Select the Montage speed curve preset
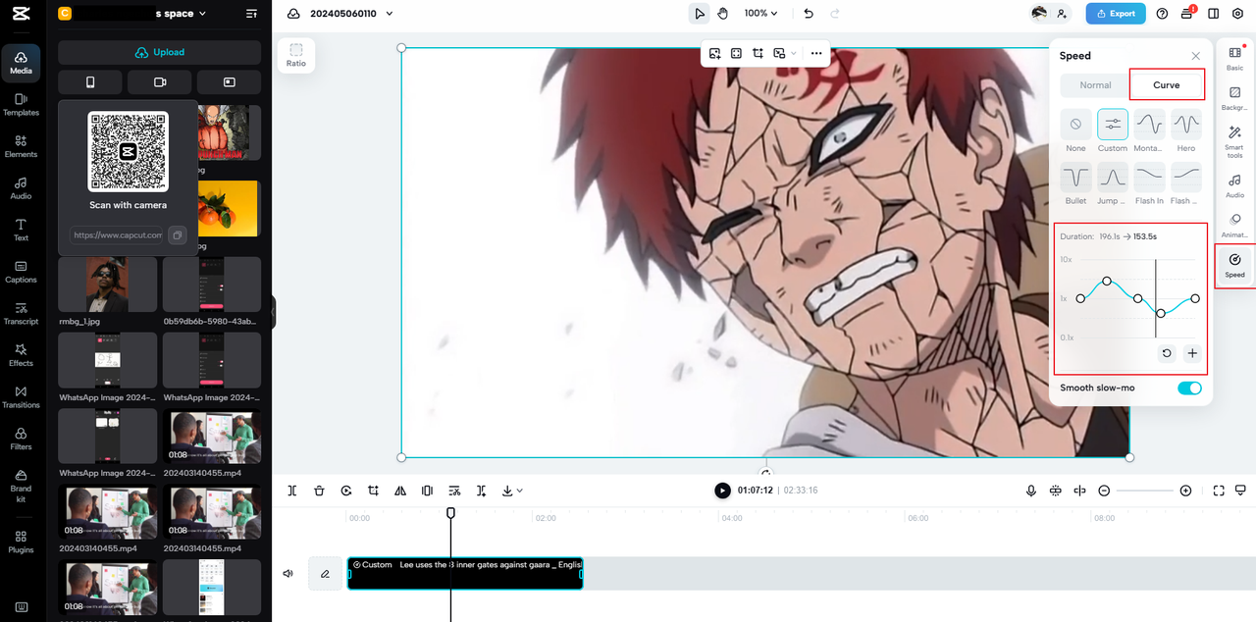Screen dimensions: 1256x622 pyautogui.click(x=1149, y=130)
